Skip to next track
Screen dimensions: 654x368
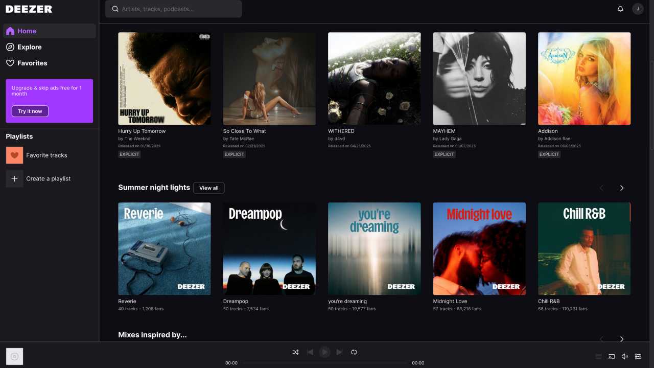point(339,352)
